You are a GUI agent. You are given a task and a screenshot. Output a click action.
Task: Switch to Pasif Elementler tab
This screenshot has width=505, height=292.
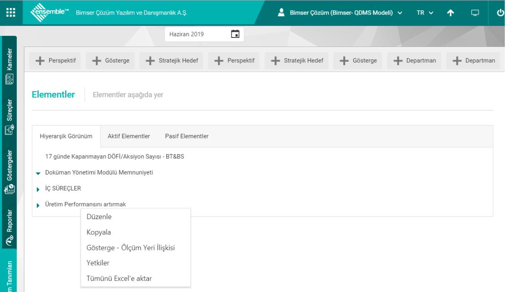click(187, 136)
